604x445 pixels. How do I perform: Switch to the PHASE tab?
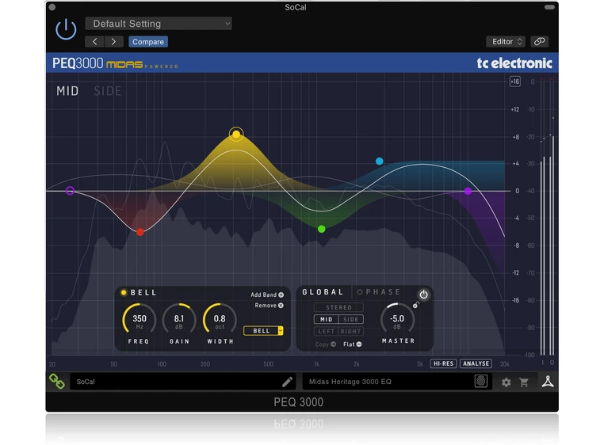point(382,292)
